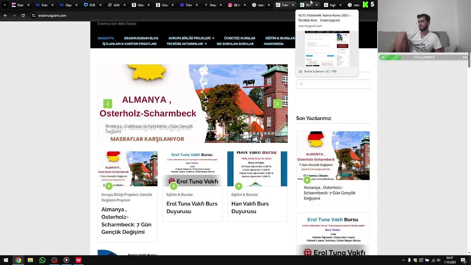Close the Deep tab
Image resolution: width=471 pixels, height=265 pixels.
click(221, 5)
